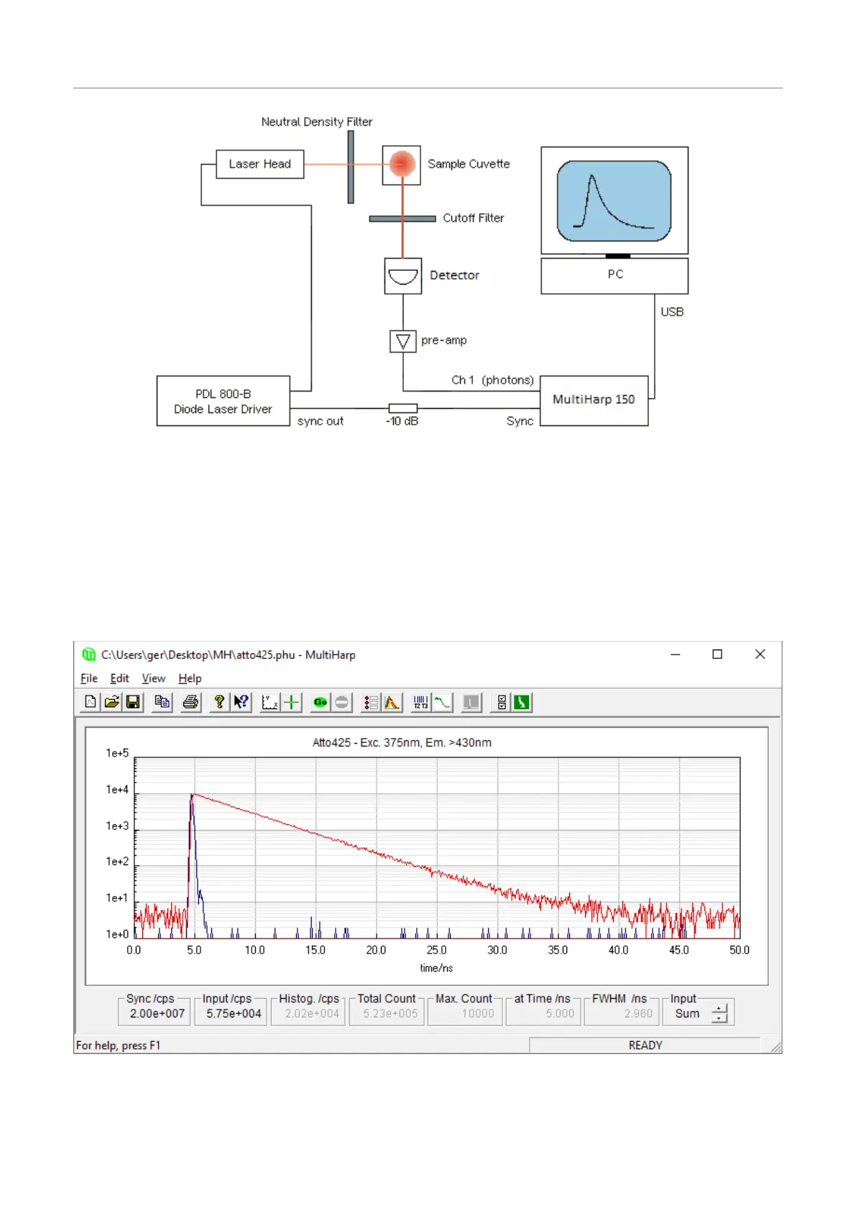The width and height of the screenshot is (856, 1210).
Task: Increase the Input channel with up arrow
Action: [x=719, y=1008]
